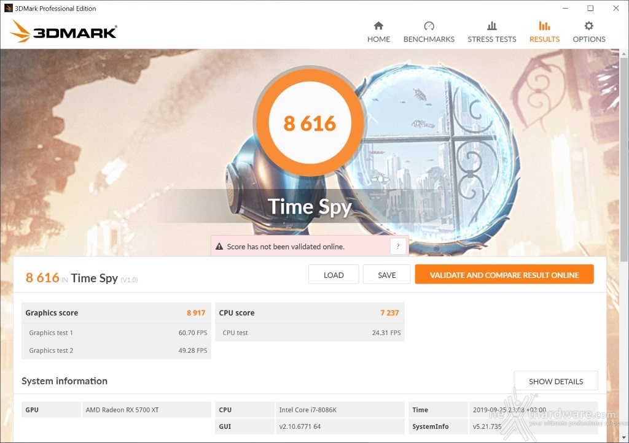Image resolution: width=629 pixels, height=443 pixels.
Task: Open the OPTIONS tab
Action: click(589, 39)
